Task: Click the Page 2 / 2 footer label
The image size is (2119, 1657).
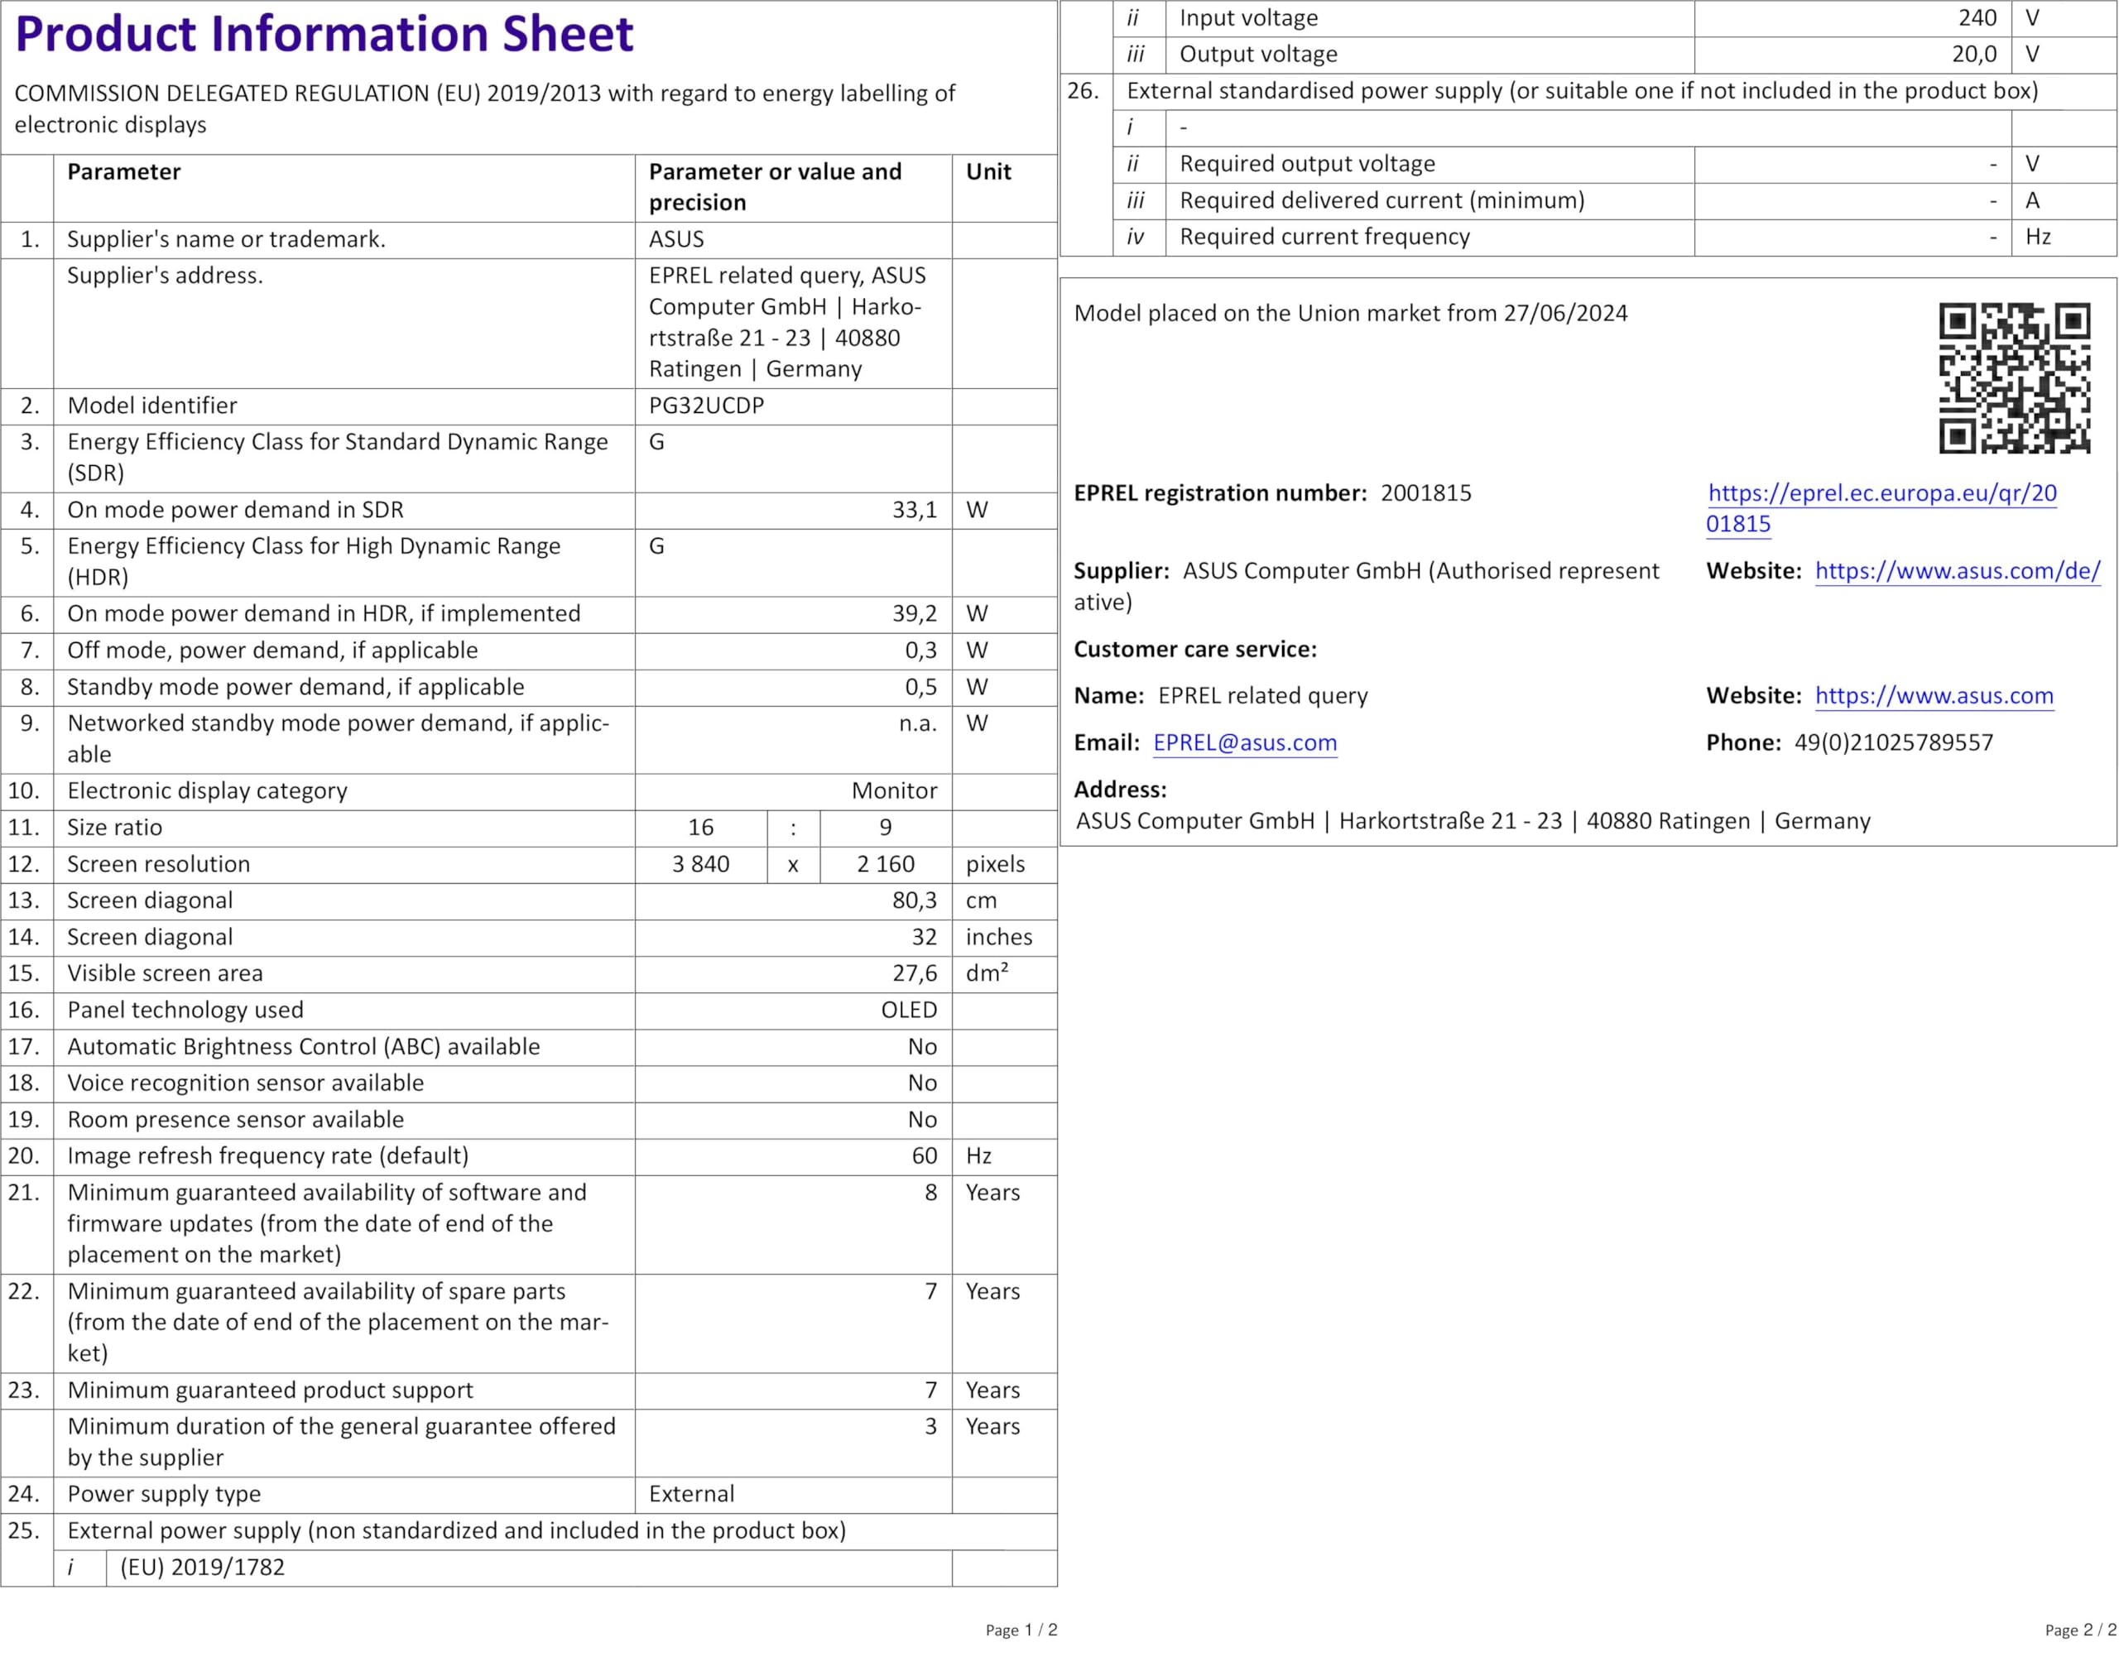Action: point(2080,1631)
